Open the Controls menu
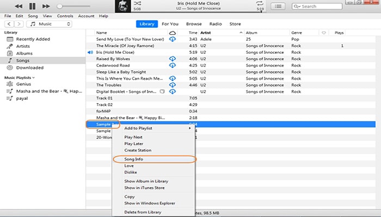This screenshot has width=381, height=217. (x=65, y=16)
